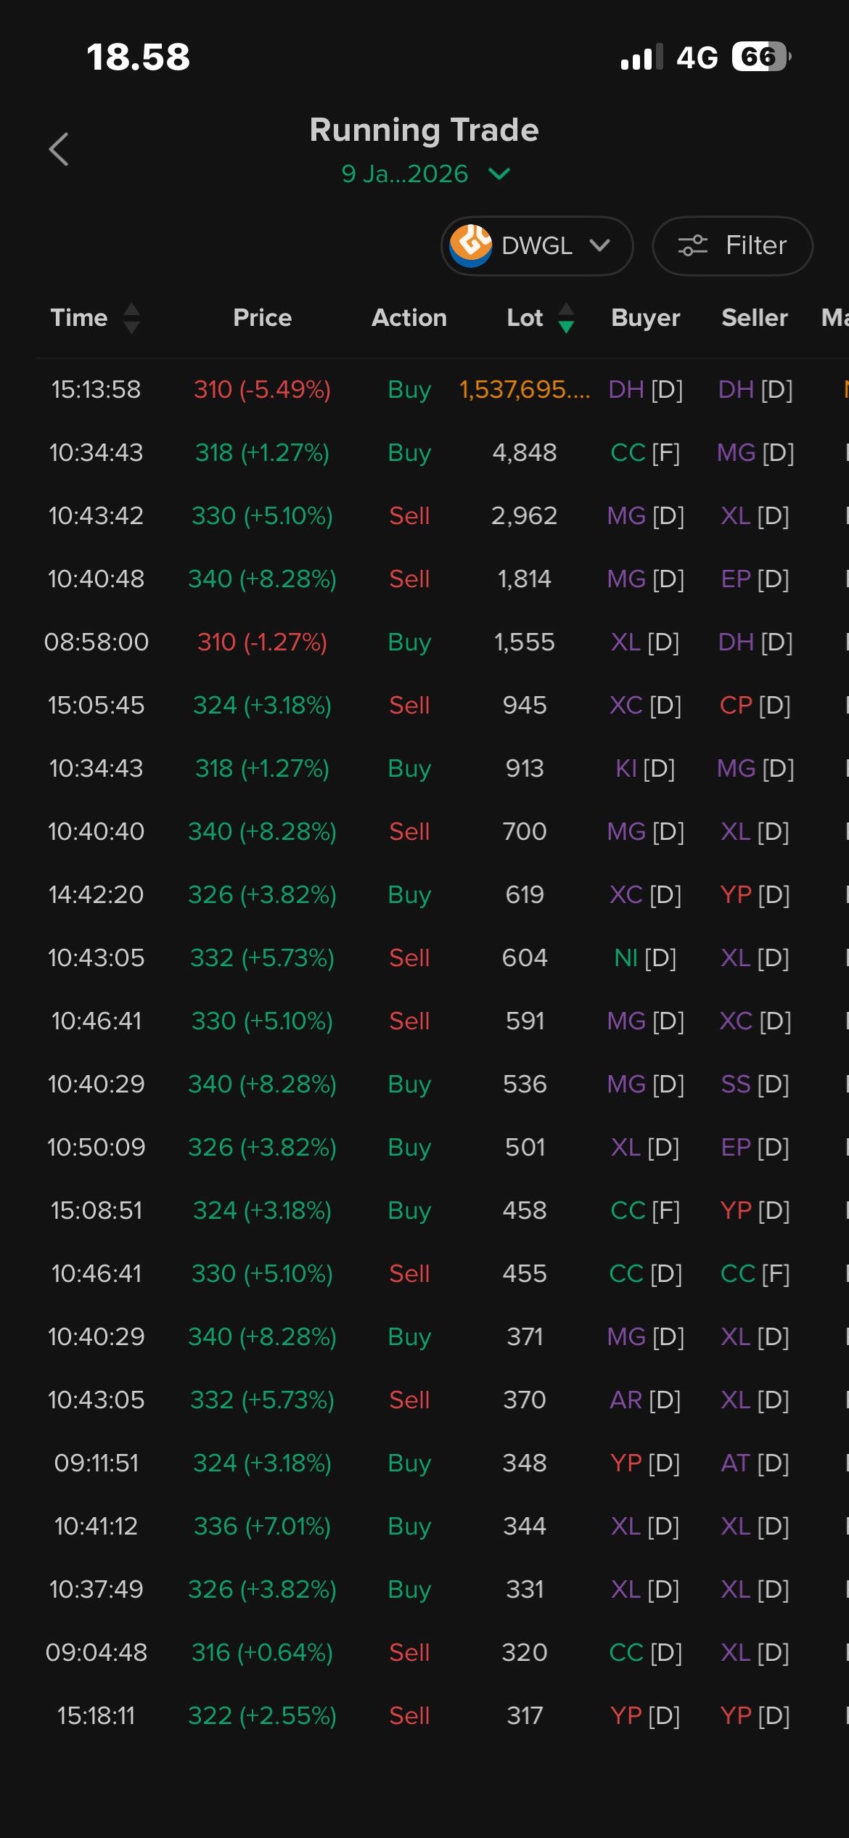Expand the date selector chevron
This screenshot has width=849, height=1838.
(499, 173)
